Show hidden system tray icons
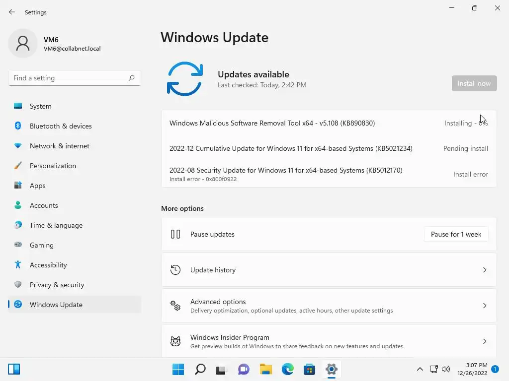The image size is (509, 381). (x=420, y=369)
